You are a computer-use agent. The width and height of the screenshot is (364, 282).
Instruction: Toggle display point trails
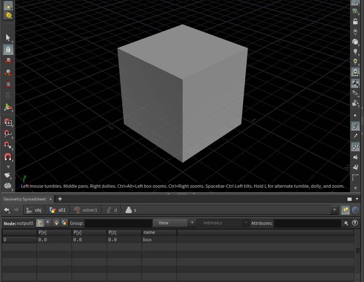[355, 136]
